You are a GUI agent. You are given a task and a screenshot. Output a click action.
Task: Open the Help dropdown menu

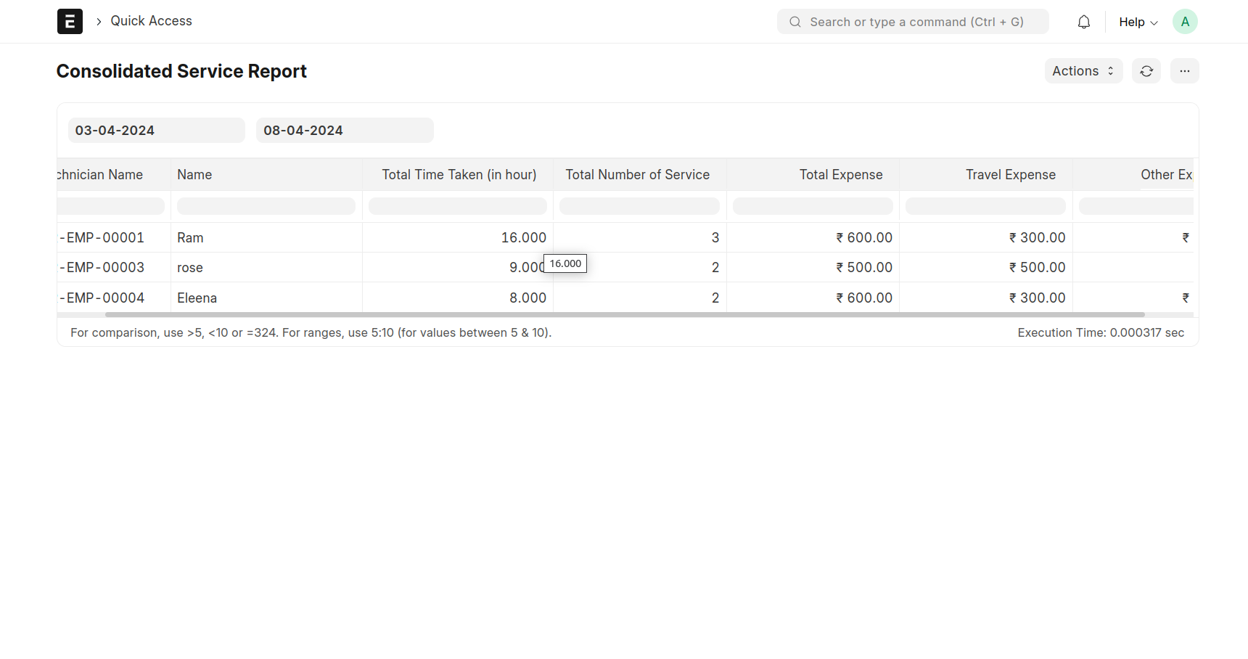[1137, 22]
